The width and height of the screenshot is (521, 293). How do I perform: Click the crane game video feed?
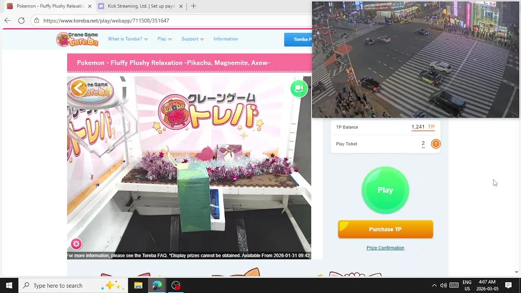189,167
